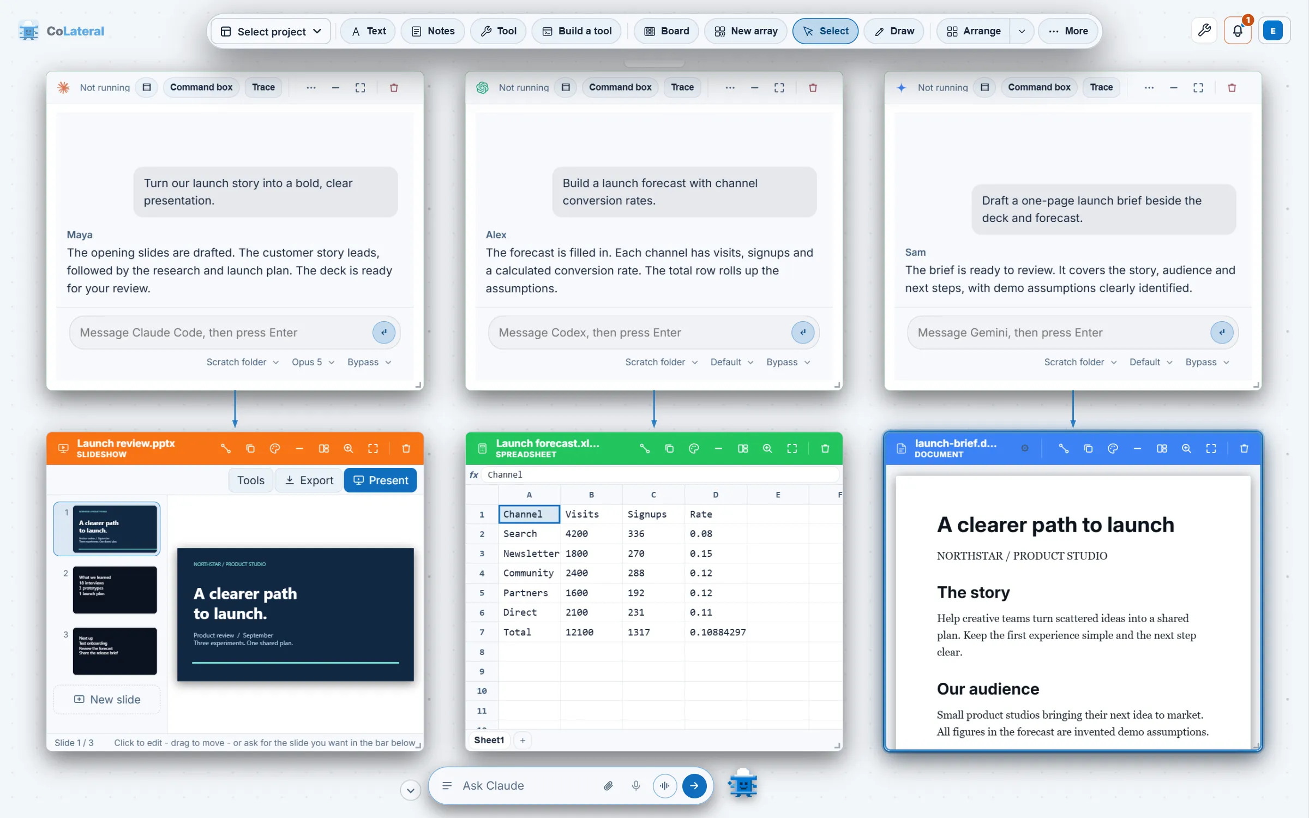This screenshot has width=1309, height=818.
Task: Open notifications bell with badge
Action: tap(1238, 31)
